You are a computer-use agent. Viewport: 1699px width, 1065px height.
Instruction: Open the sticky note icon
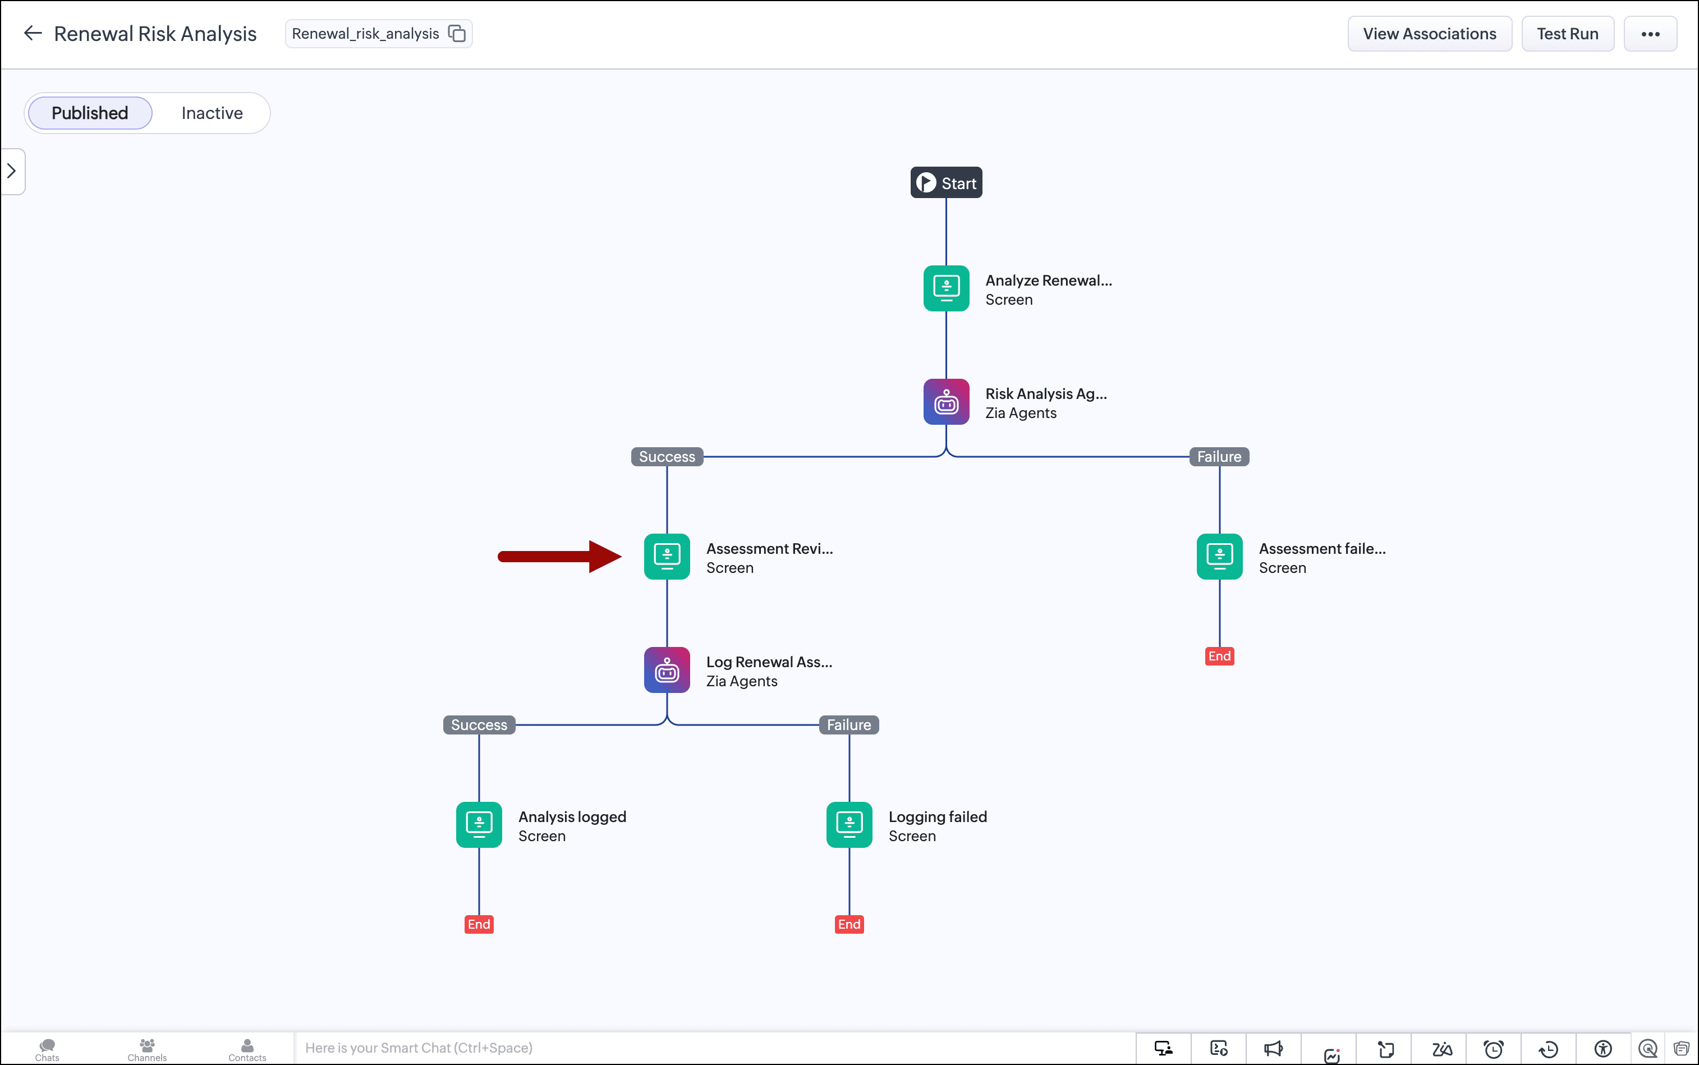pyautogui.click(x=1385, y=1049)
